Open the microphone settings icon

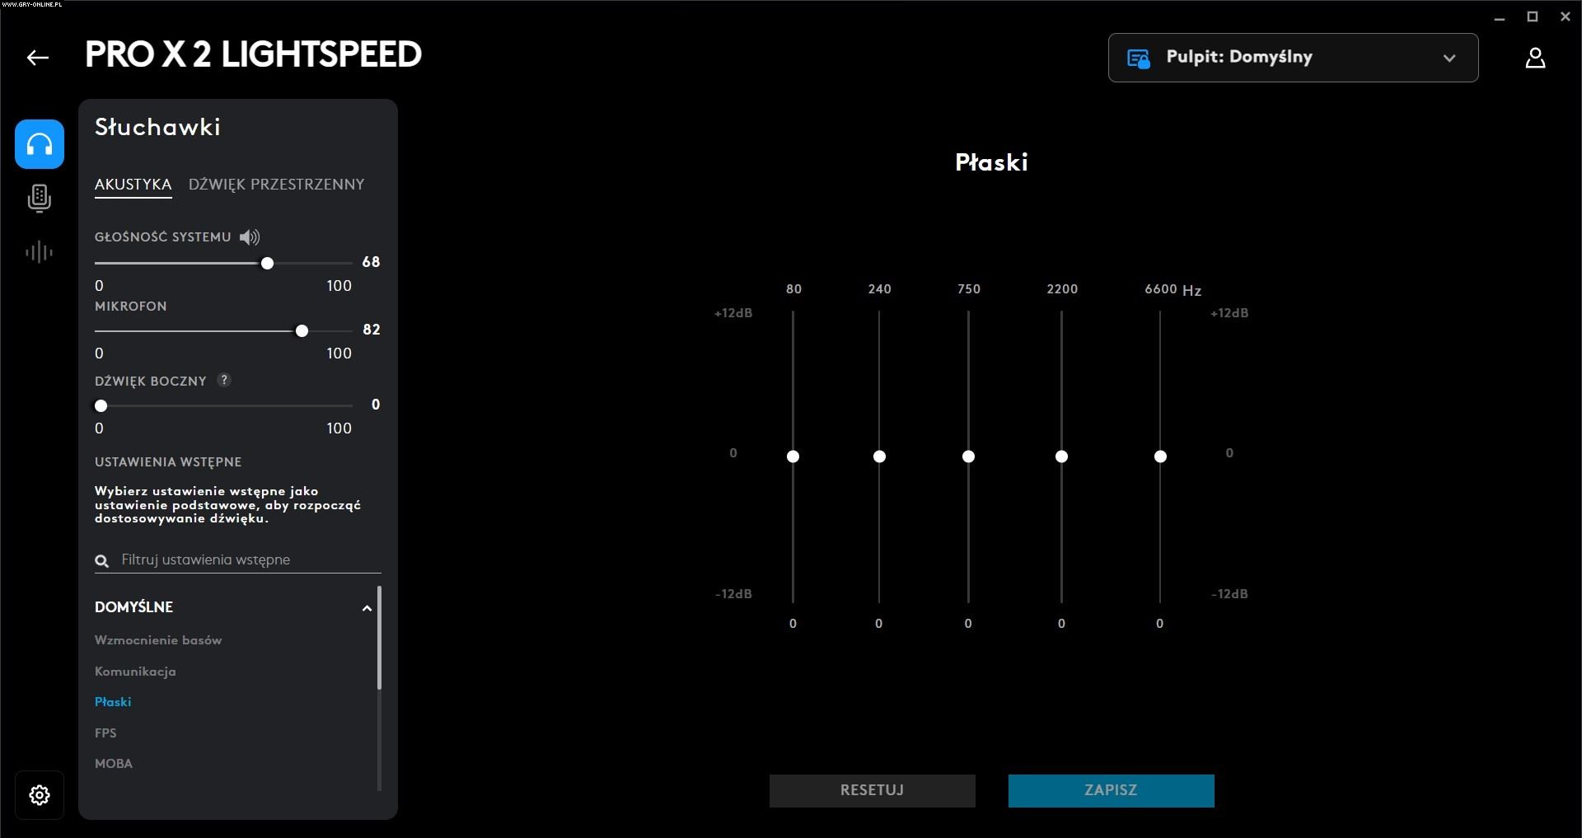(40, 199)
